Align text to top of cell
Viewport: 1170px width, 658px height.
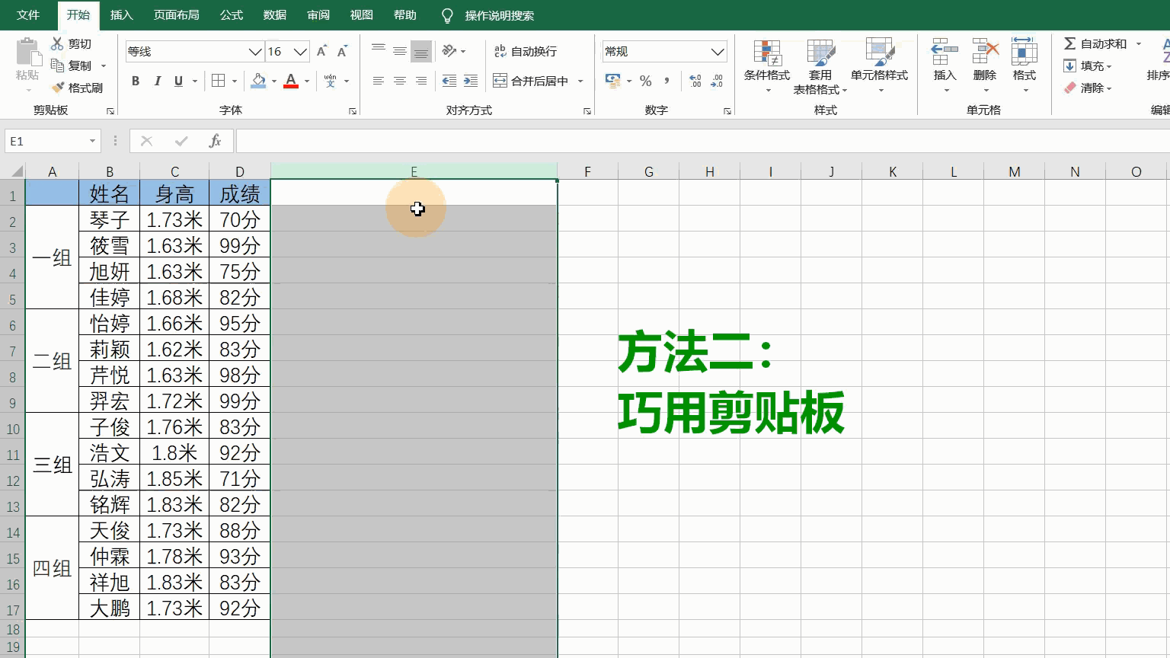[x=378, y=51]
